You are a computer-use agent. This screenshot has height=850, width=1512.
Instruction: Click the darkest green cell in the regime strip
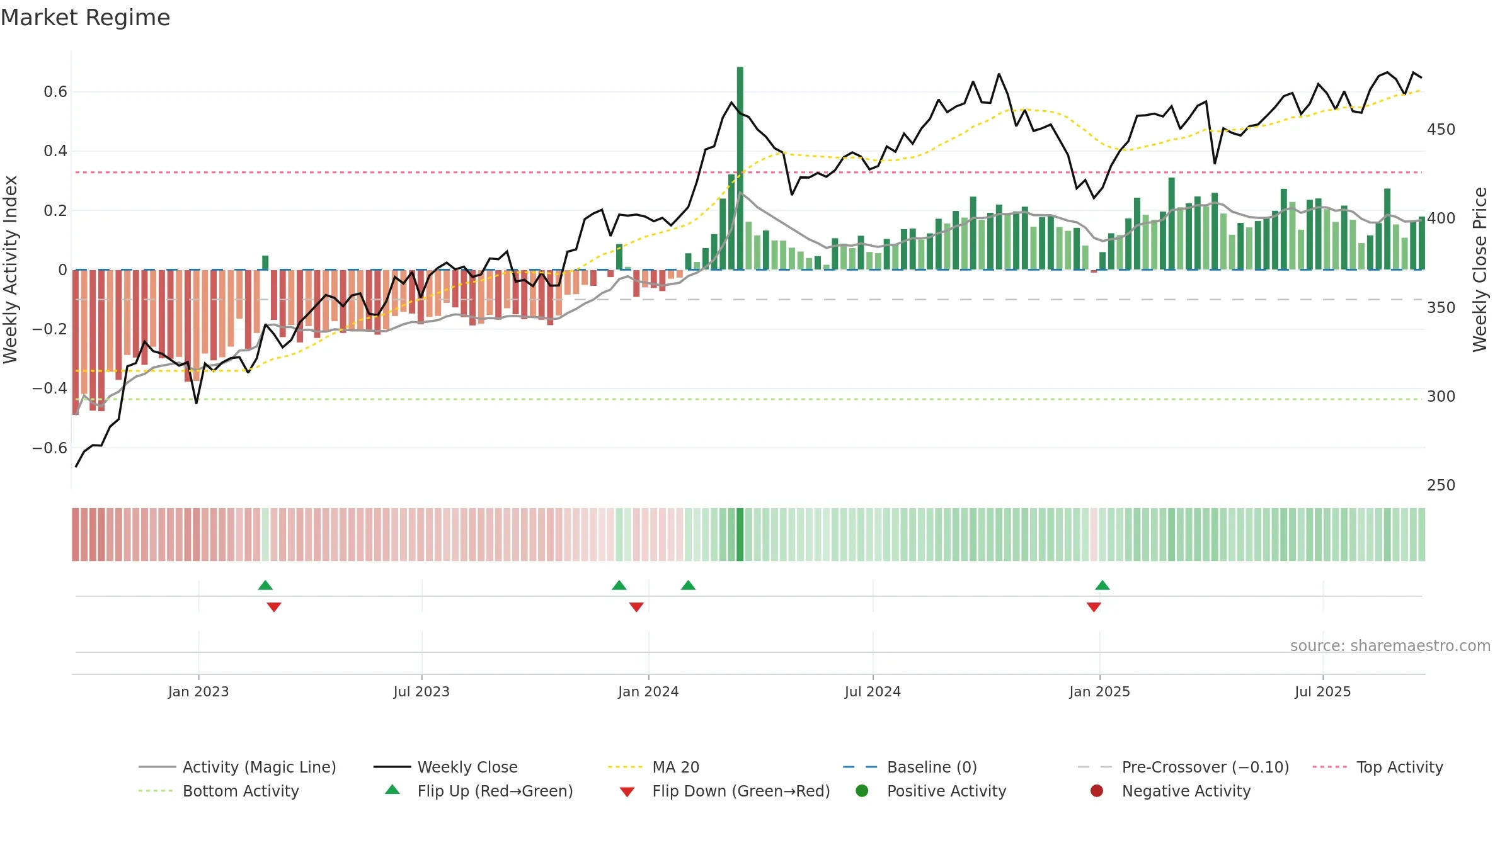point(740,535)
